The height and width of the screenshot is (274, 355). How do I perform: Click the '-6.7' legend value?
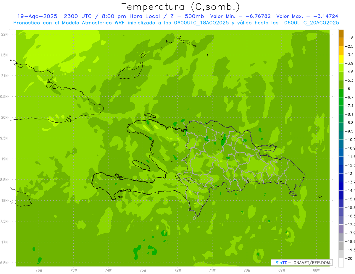[350, 97]
